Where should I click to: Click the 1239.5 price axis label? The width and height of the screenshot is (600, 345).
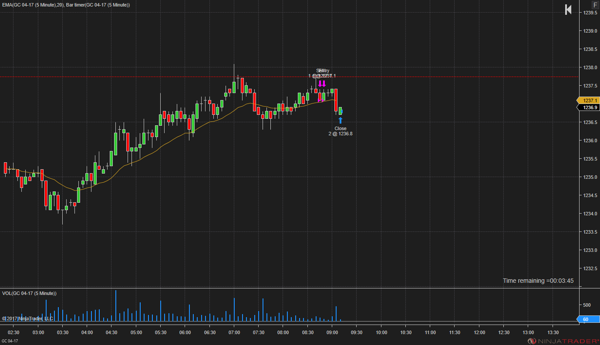(590, 13)
